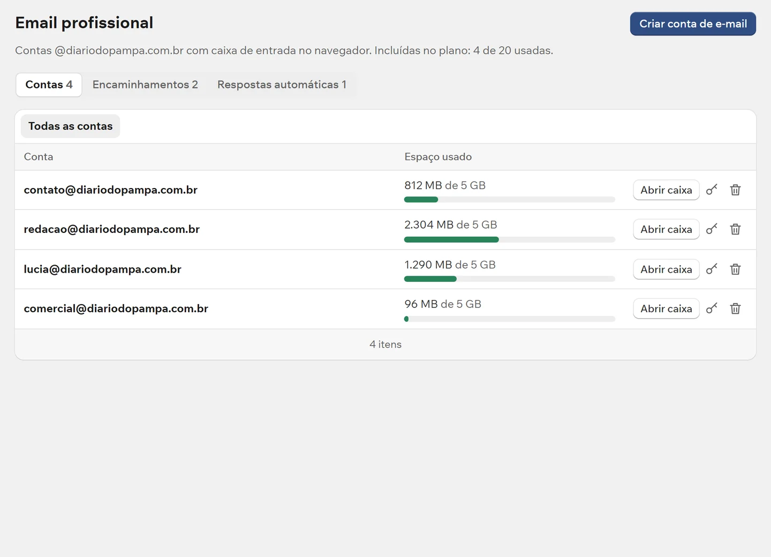This screenshot has width=771, height=557.
Task: Click trash icon for comercial@diariodopampa.com.br
Action: [736, 308]
